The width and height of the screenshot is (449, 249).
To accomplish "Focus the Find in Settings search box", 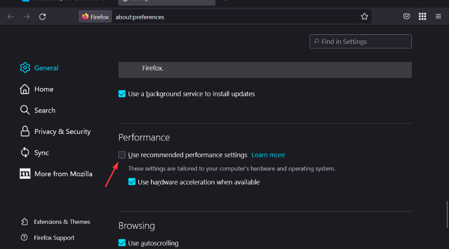I will [x=361, y=41].
